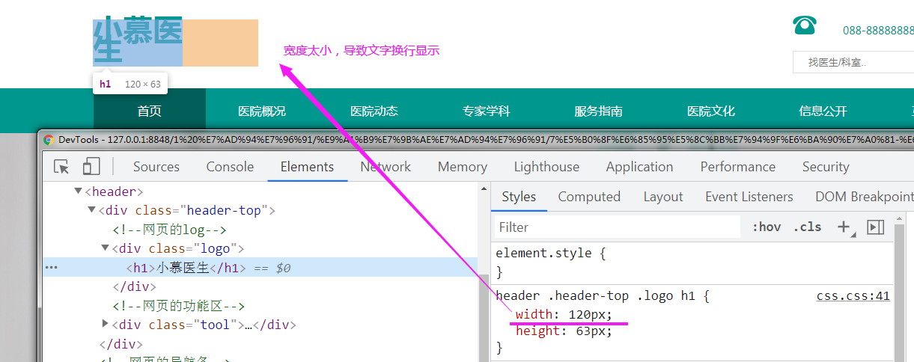Click the Chrome icon in DevTools title bar

point(49,139)
